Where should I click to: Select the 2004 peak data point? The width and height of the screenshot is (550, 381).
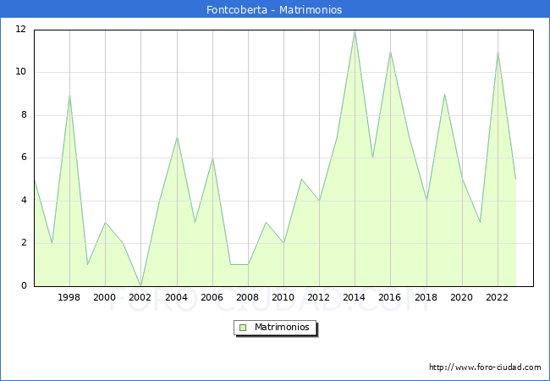[x=177, y=137]
